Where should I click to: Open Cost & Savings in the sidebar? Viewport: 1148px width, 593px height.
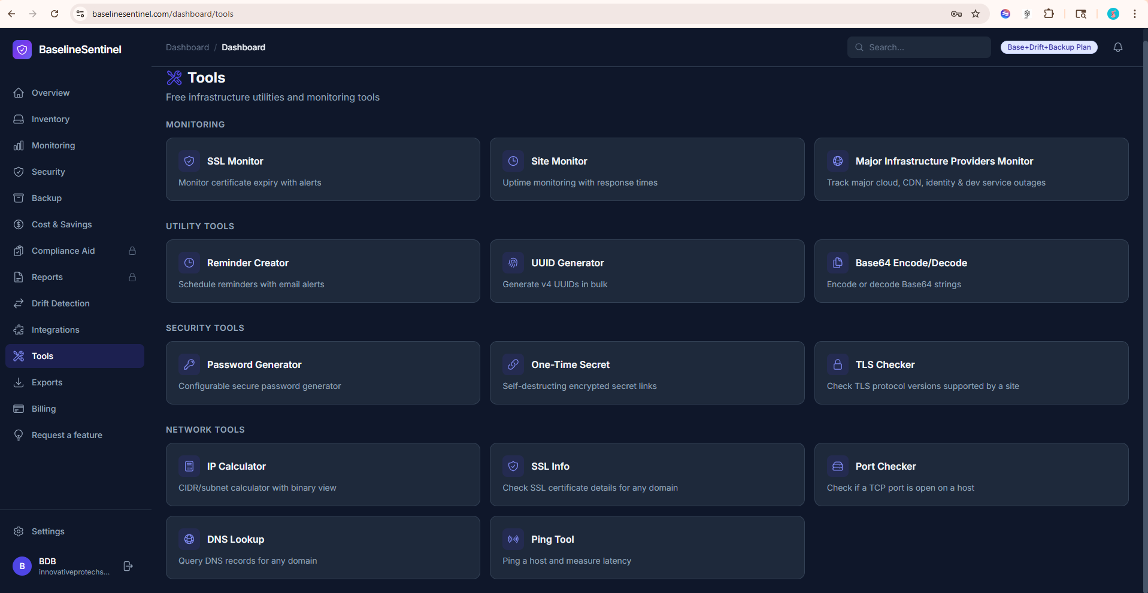75,224
